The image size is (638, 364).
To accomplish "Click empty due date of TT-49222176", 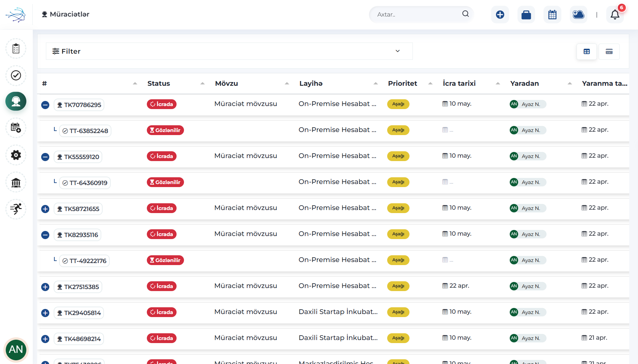I will click(448, 260).
